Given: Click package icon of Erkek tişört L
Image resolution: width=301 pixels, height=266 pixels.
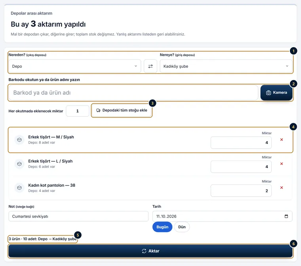Looking at the screenshot, I should click(x=19, y=164).
